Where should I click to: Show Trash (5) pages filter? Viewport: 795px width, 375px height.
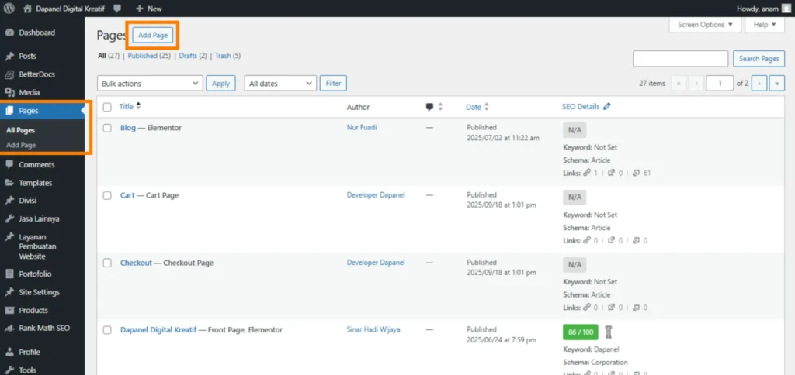[227, 56]
